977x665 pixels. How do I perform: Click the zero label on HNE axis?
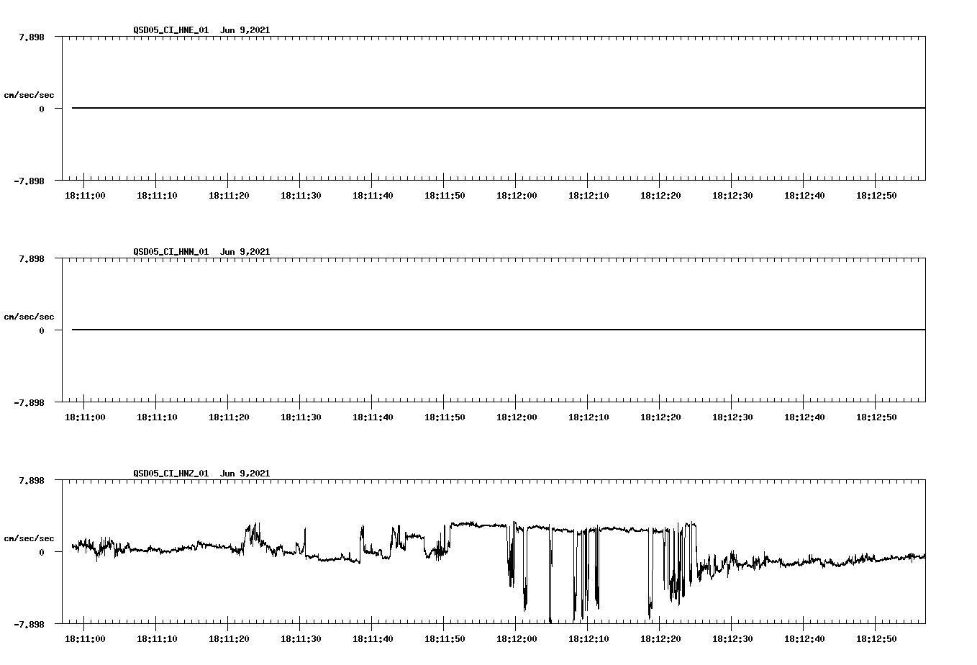click(x=42, y=109)
